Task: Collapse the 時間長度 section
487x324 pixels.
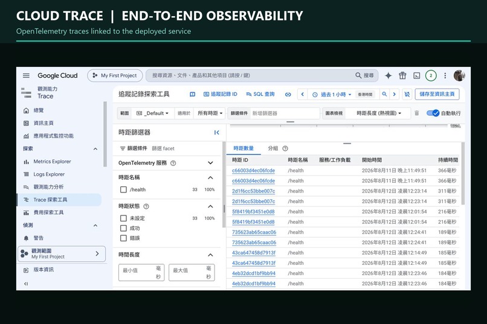Action: click(210, 255)
